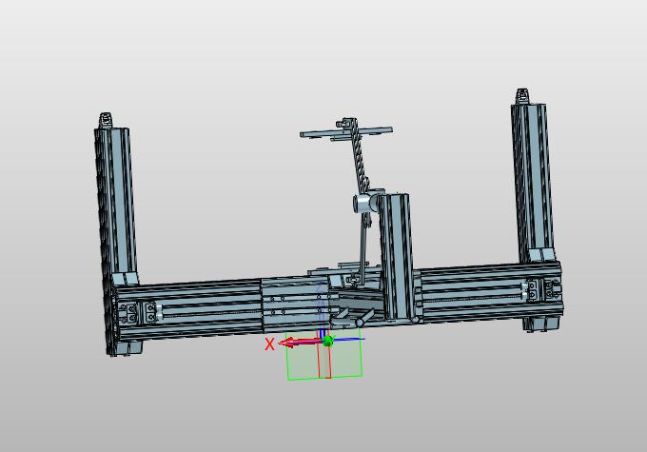
Task: Select the twisted lever arm above the pivot
Action: (x=359, y=157)
